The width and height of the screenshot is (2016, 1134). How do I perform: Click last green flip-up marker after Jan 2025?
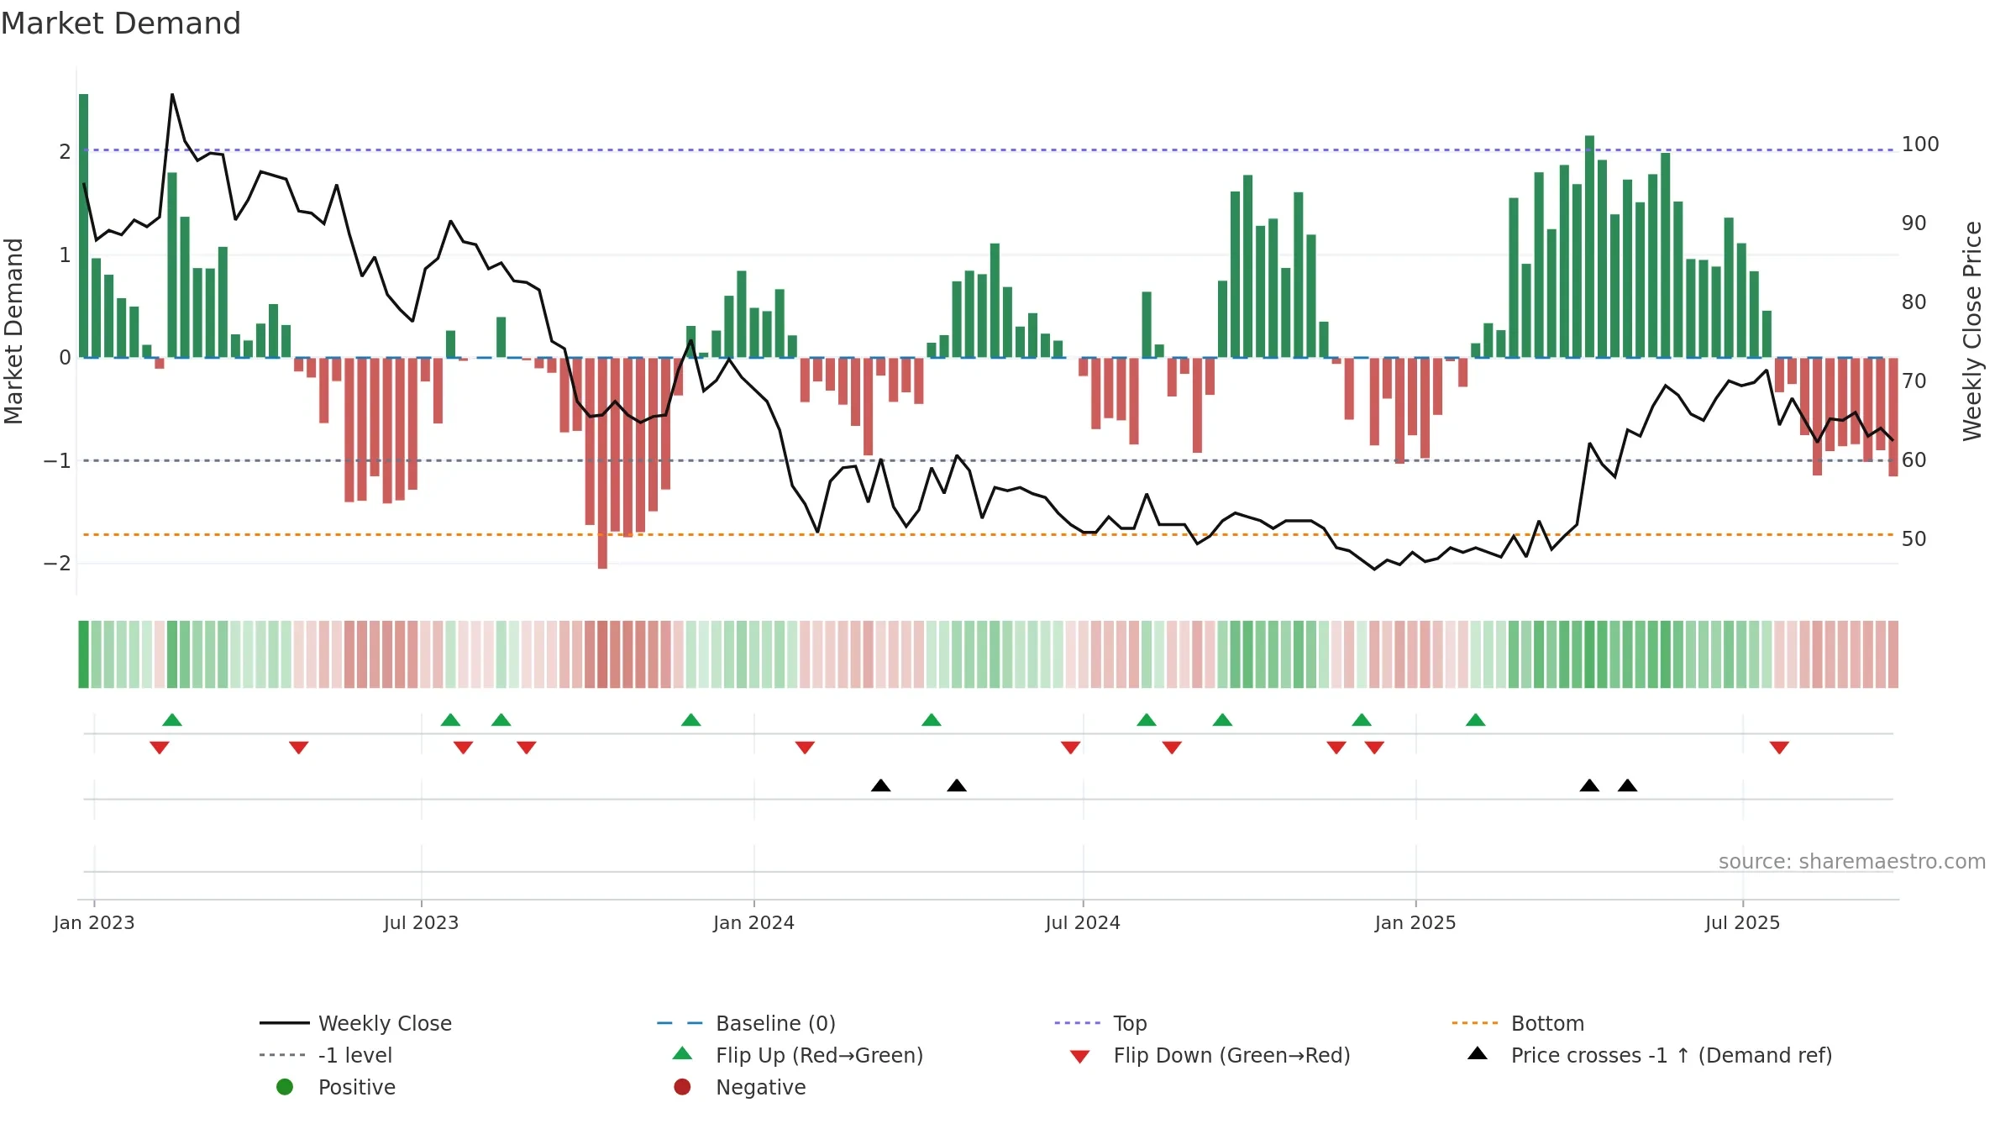1476,720
